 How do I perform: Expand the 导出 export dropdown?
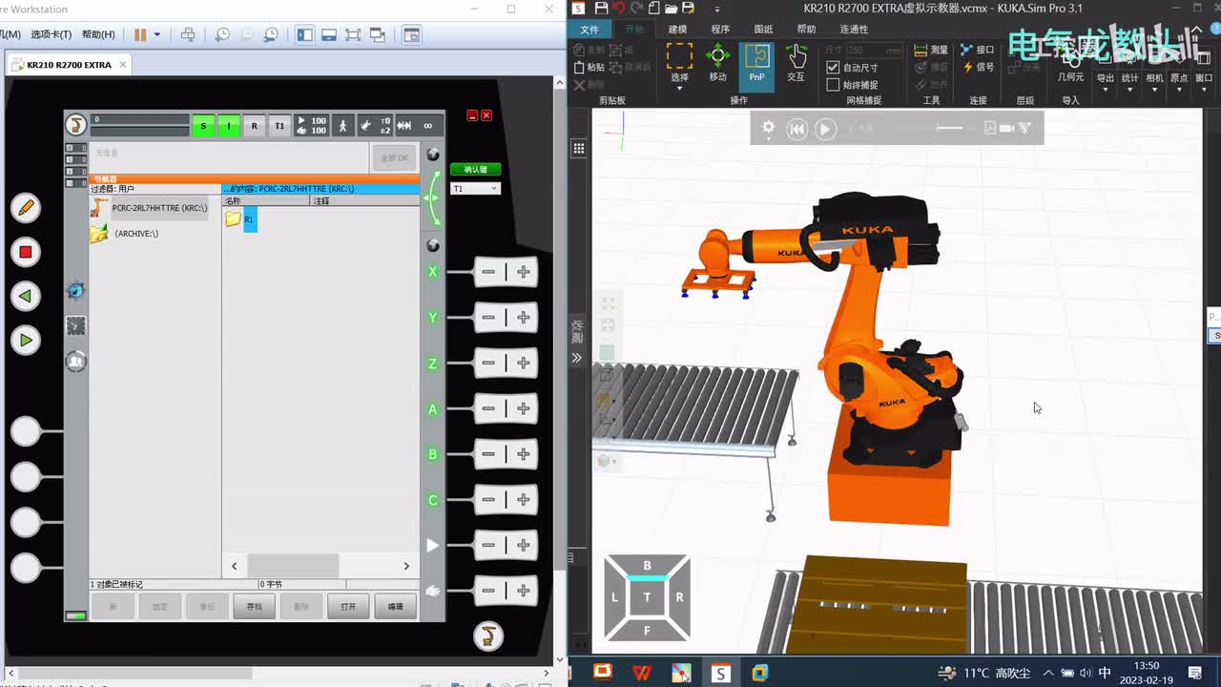pyautogui.click(x=1105, y=90)
